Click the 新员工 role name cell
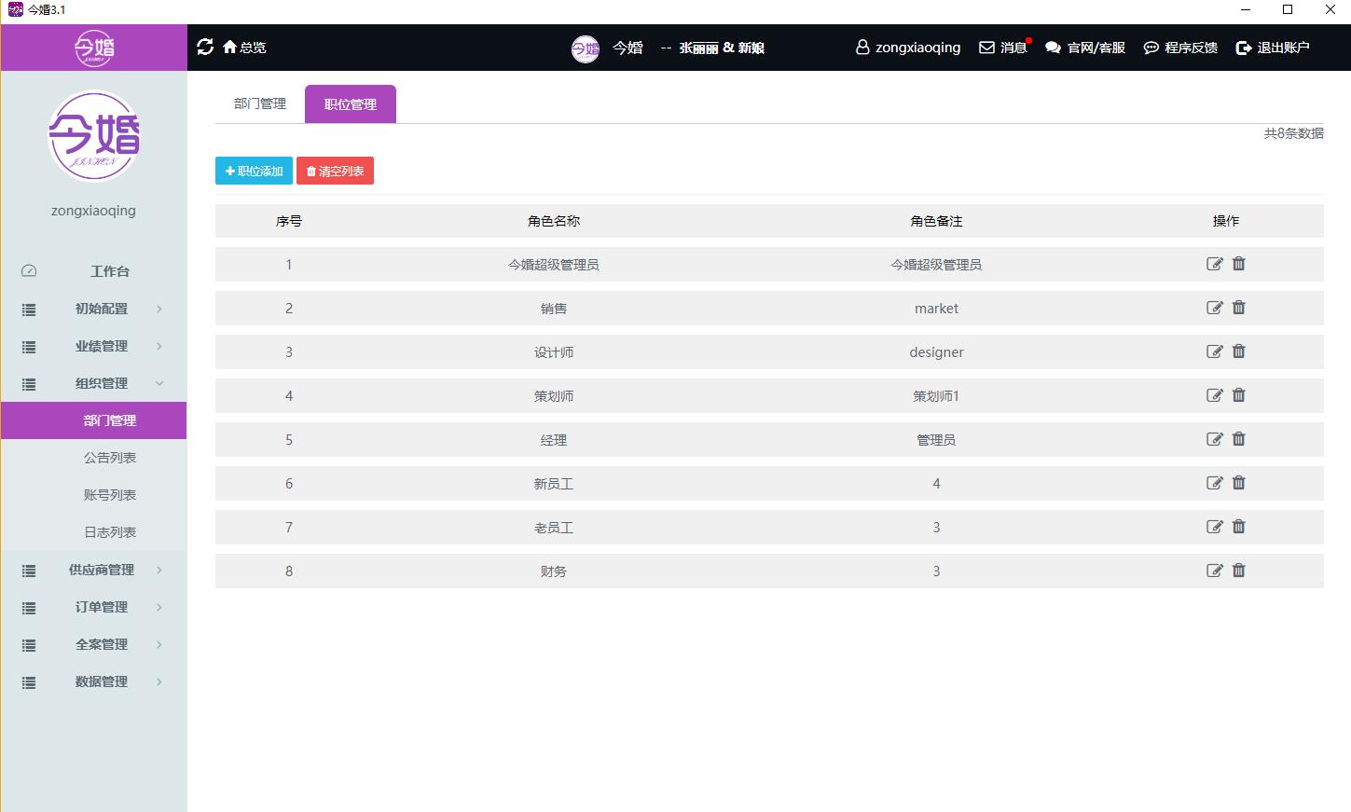 point(554,484)
